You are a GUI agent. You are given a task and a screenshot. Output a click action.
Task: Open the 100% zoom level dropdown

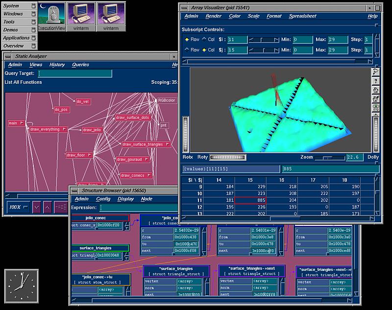tap(19, 207)
